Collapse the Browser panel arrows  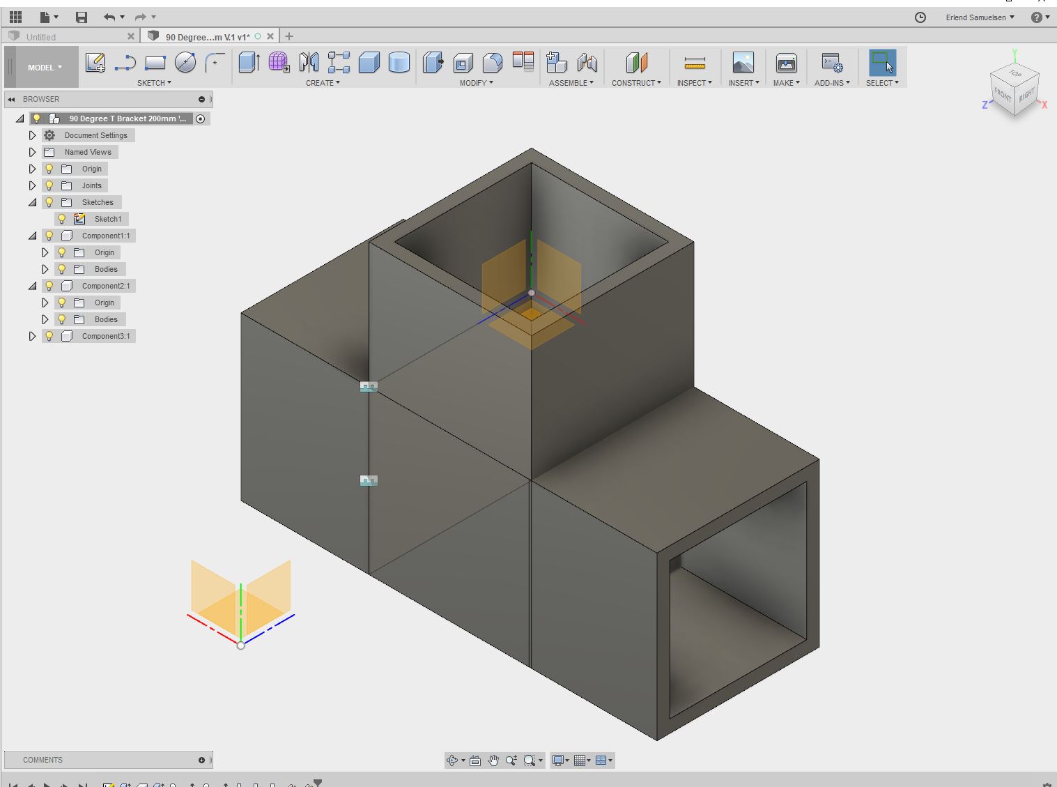[x=11, y=99]
